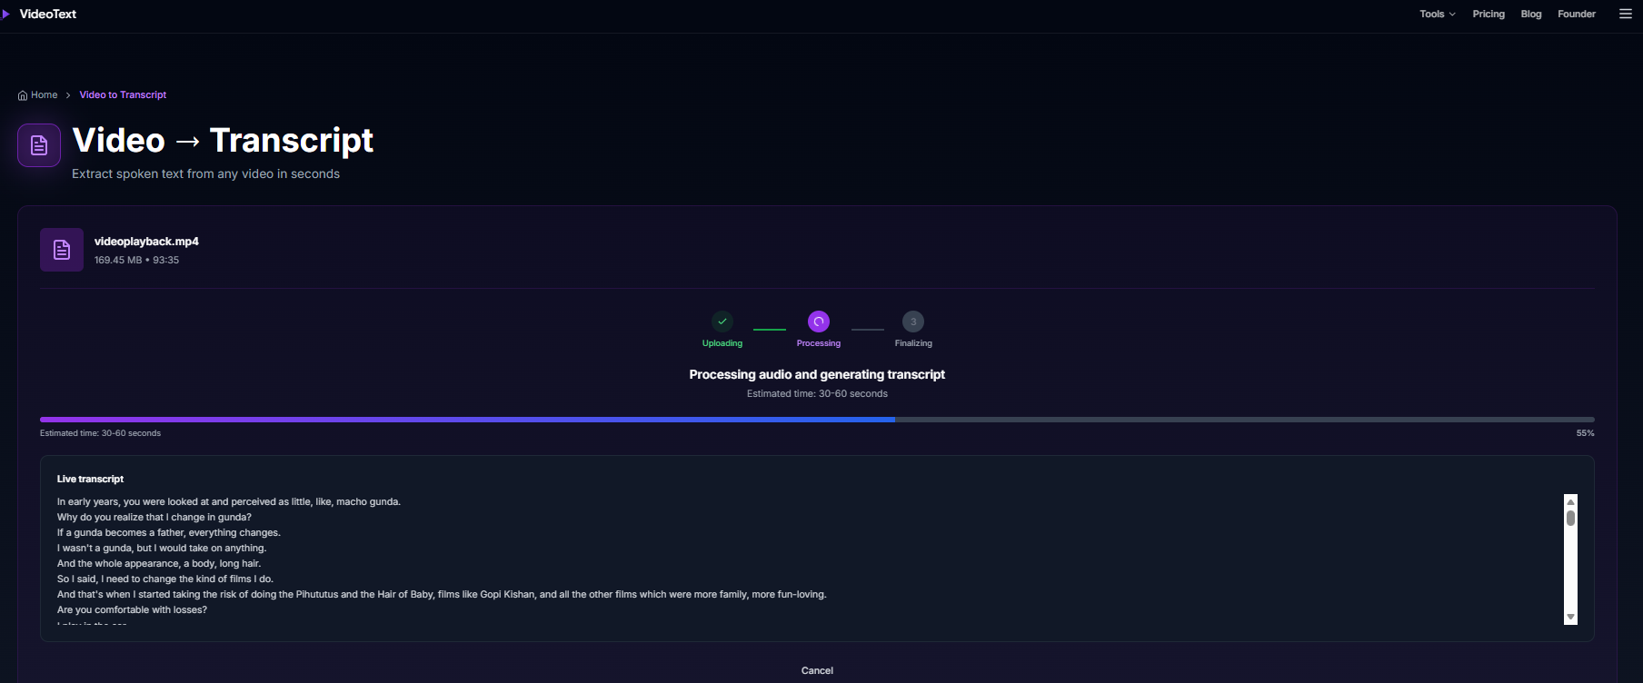The width and height of the screenshot is (1643, 683).
Task: Click the Video to Transcript breadcrumb link
Action: point(123,94)
